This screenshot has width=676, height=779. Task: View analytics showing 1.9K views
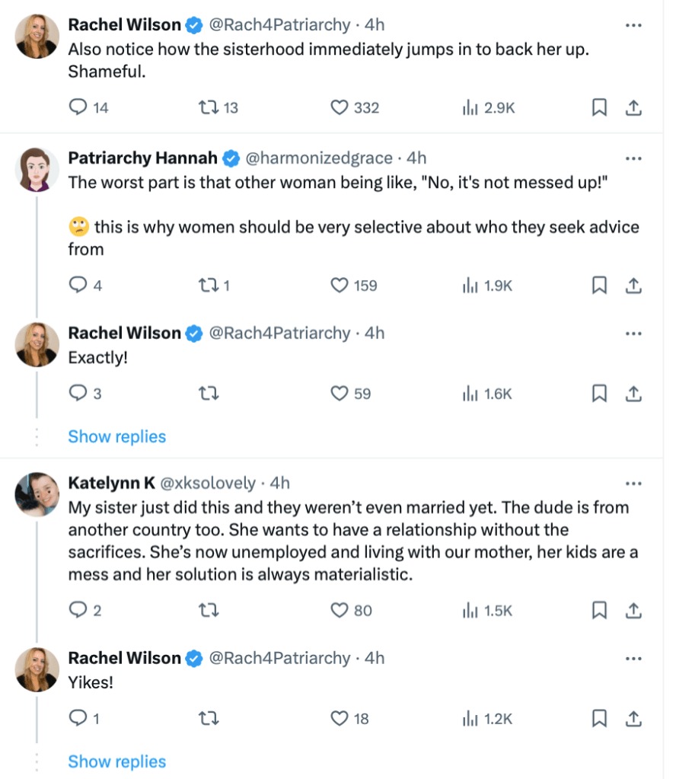coord(488,286)
